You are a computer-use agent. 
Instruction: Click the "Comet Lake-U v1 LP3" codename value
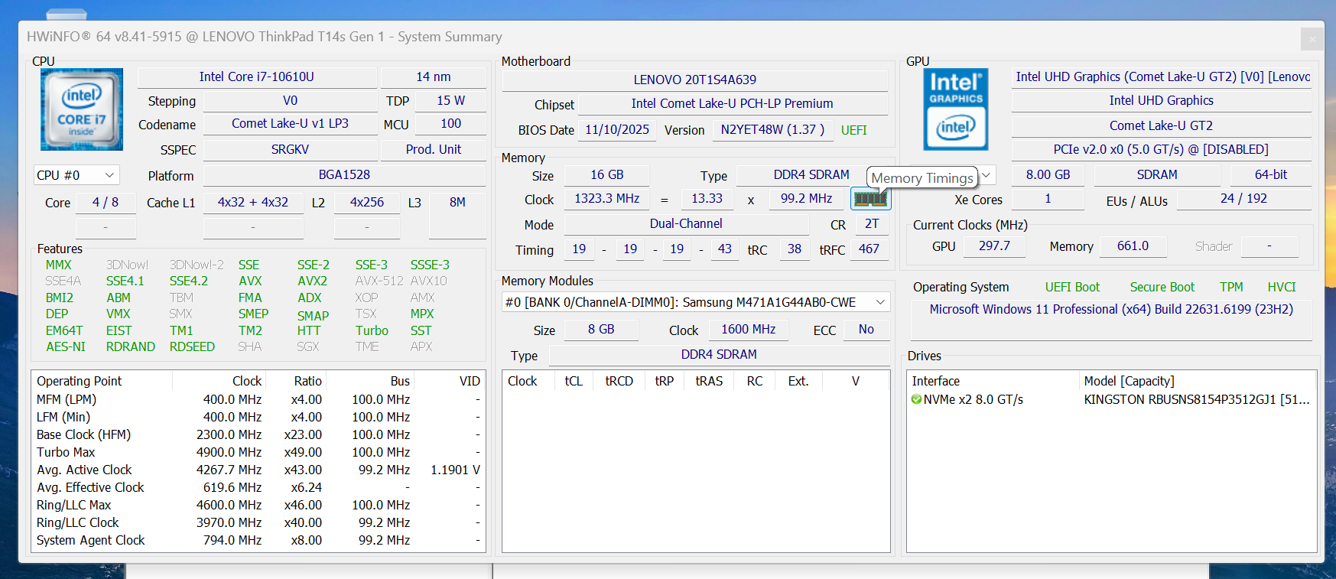coord(291,123)
